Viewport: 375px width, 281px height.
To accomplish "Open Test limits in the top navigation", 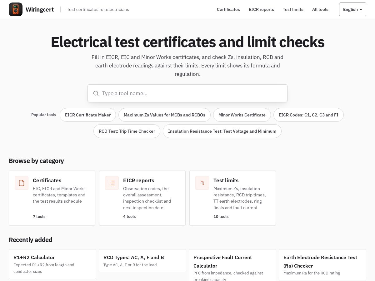I will click(x=293, y=9).
